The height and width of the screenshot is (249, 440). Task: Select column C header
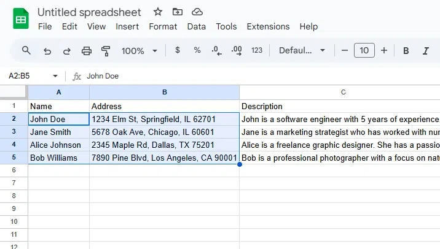pos(343,92)
